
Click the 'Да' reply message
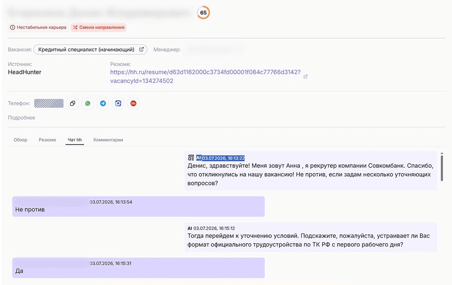(139, 268)
